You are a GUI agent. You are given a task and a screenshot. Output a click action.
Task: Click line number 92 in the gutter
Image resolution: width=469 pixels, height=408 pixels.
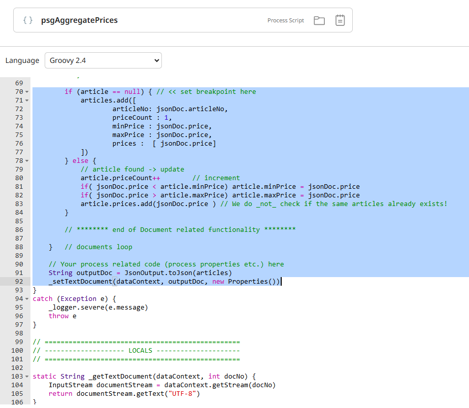(x=19, y=282)
